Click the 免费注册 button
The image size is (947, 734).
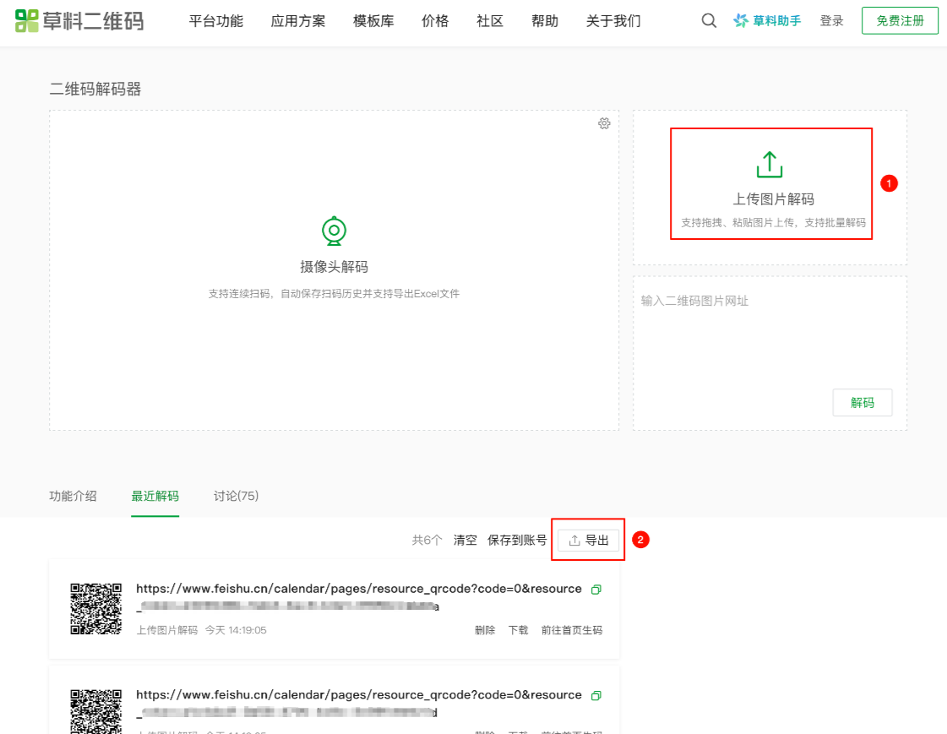click(900, 21)
